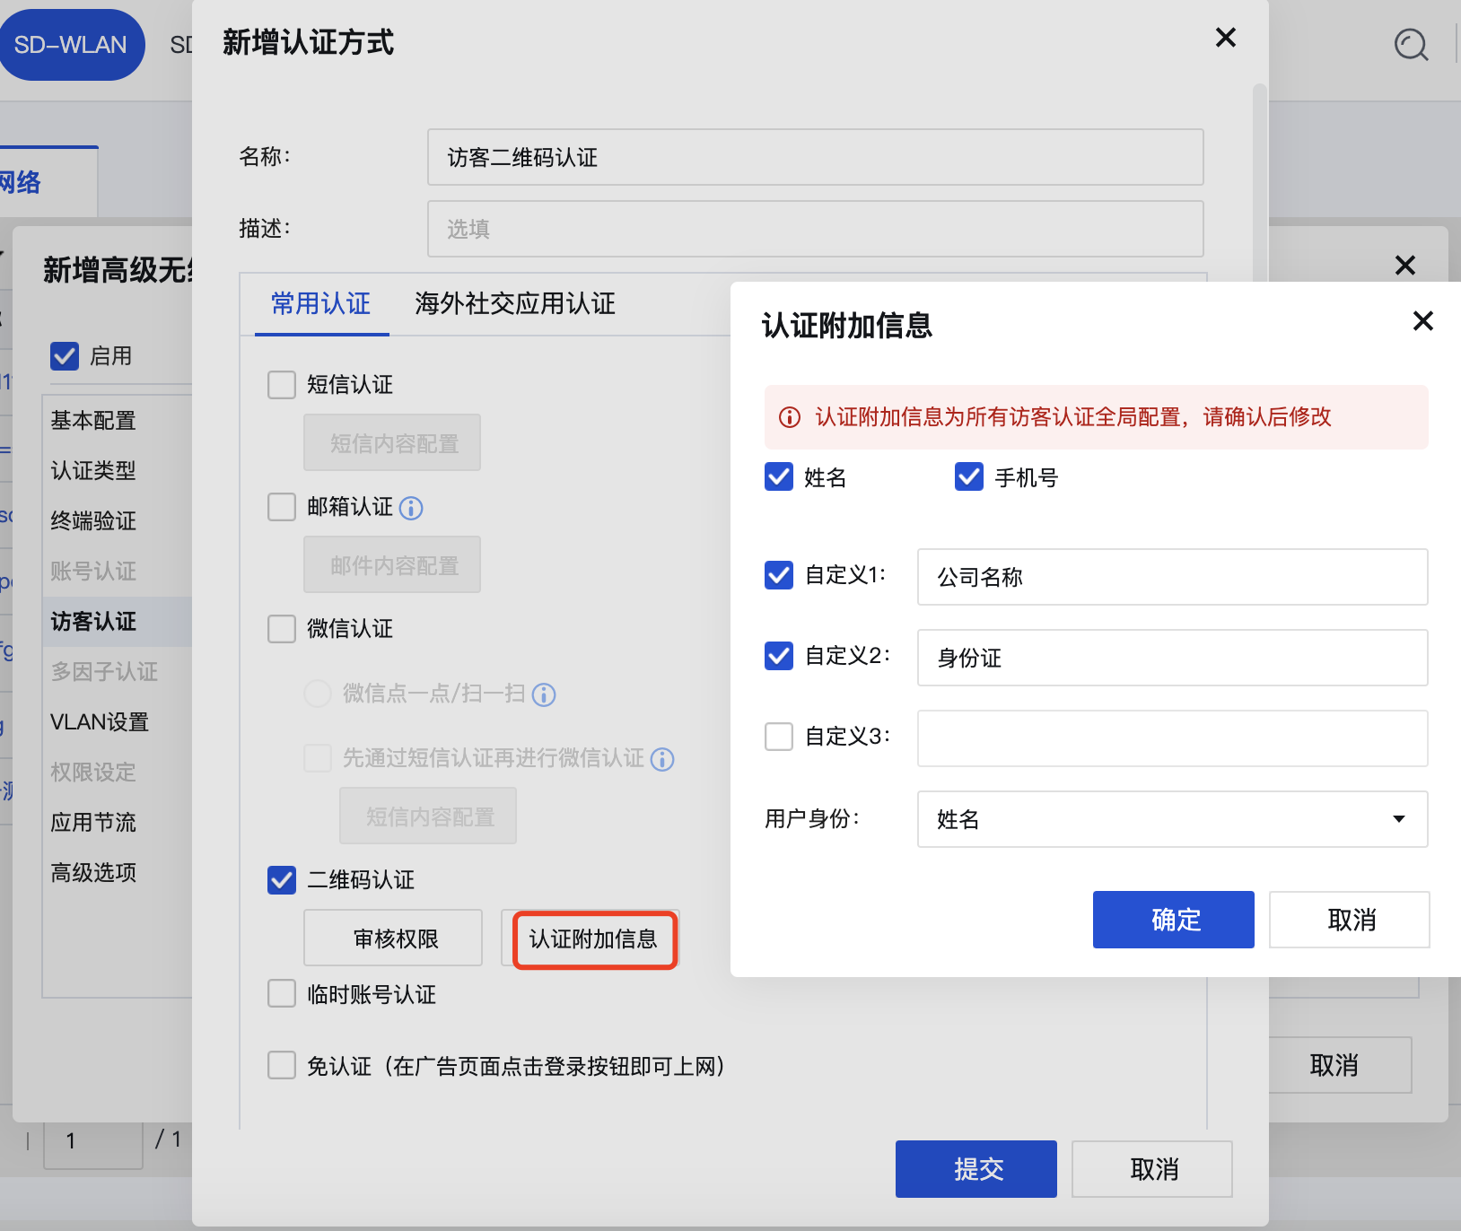Image resolution: width=1461 pixels, height=1231 pixels.
Task: Click 确定 in 认证附加信息 dialog
Action: [x=1174, y=920]
